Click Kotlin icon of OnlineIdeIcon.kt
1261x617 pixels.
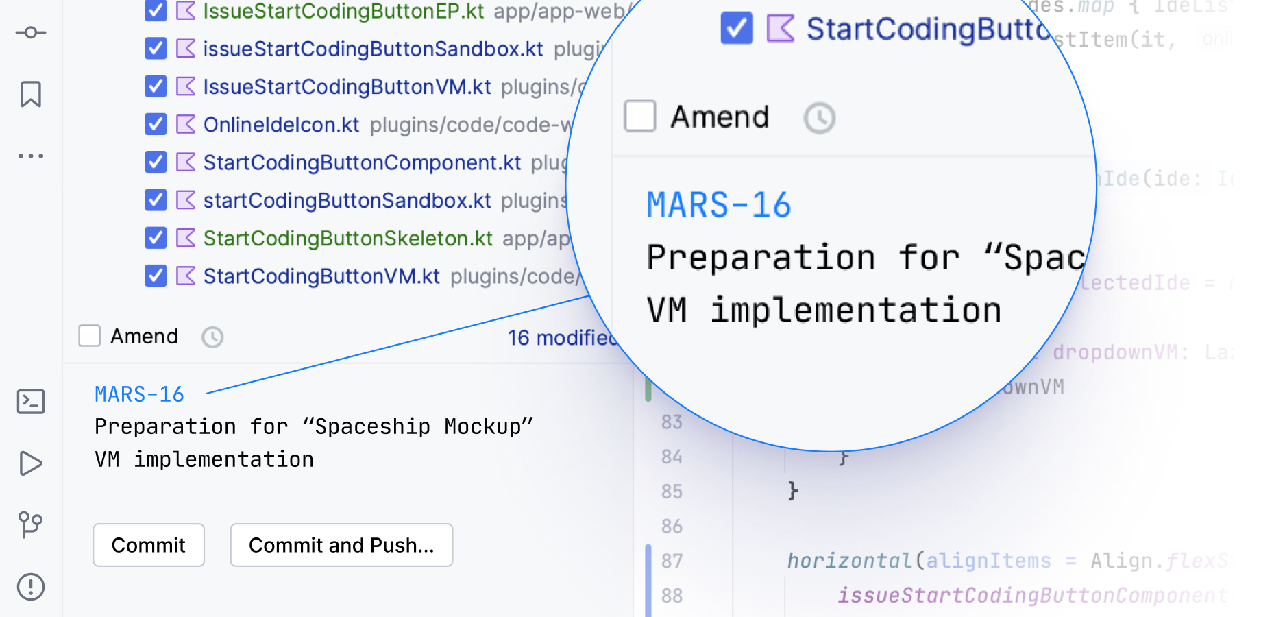click(186, 124)
